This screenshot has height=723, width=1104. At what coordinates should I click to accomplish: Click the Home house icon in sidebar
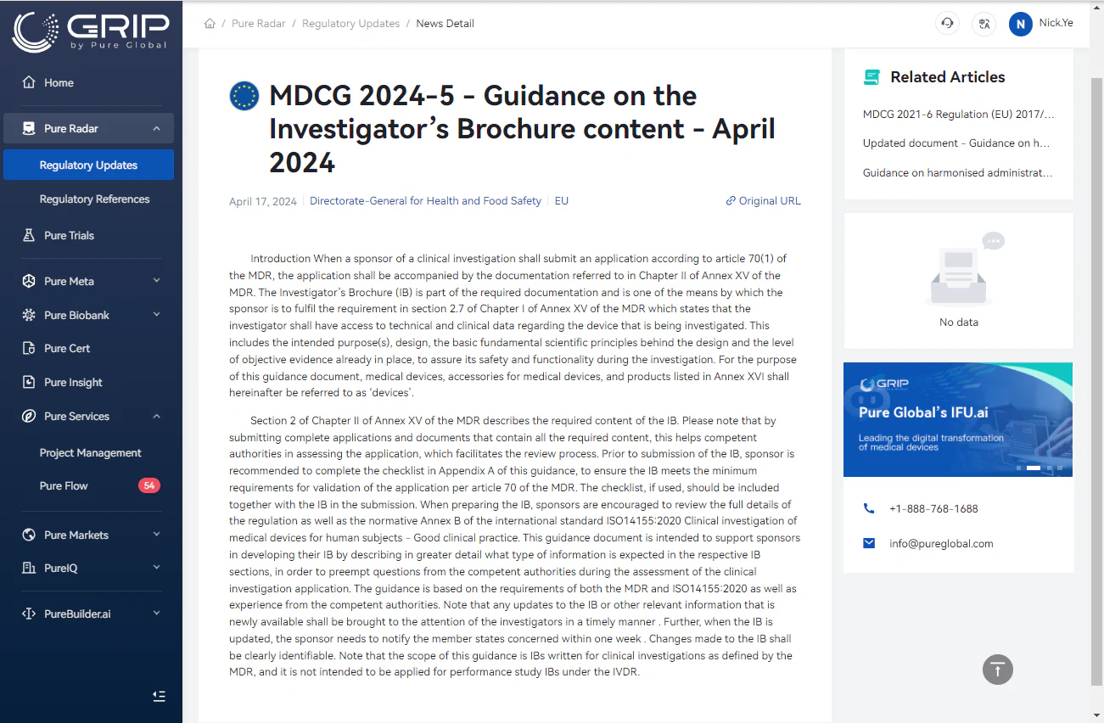pos(29,82)
